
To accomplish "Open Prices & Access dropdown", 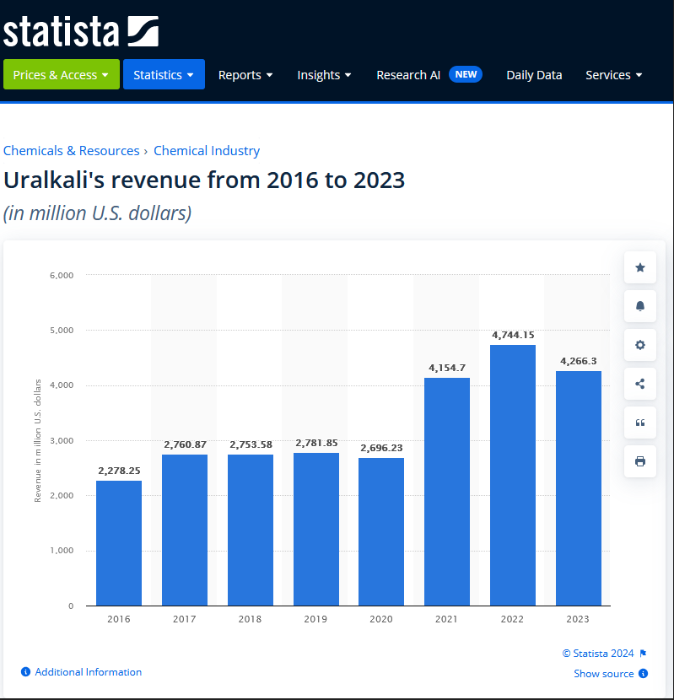I will (62, 74).
